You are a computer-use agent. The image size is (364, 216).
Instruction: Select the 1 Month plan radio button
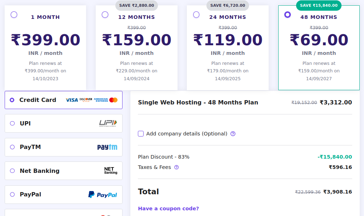14,15
